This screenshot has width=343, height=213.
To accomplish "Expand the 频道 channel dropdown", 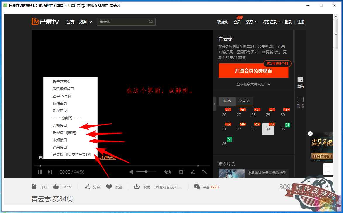I will click(85, 22).
